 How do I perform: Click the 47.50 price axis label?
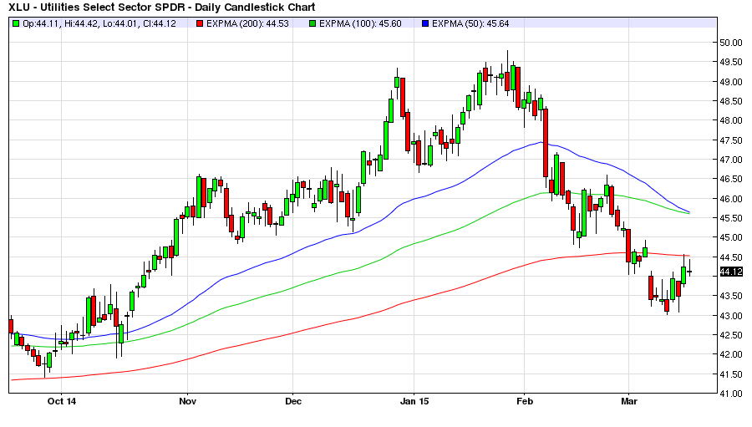click(x=731, y=140)
